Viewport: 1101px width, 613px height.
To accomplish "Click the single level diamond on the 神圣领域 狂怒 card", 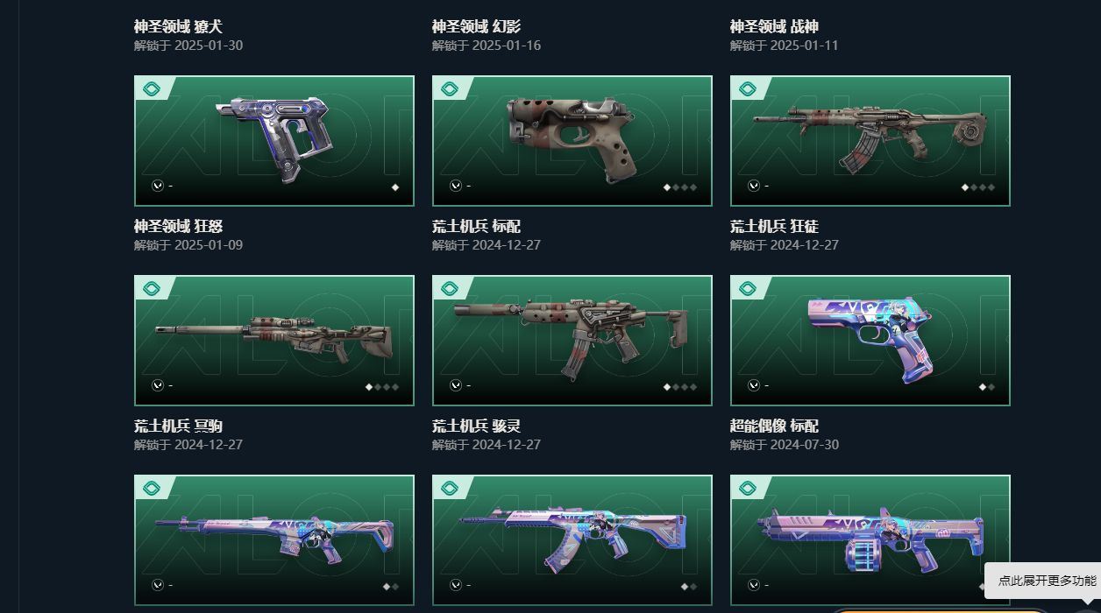I will 395,187.
